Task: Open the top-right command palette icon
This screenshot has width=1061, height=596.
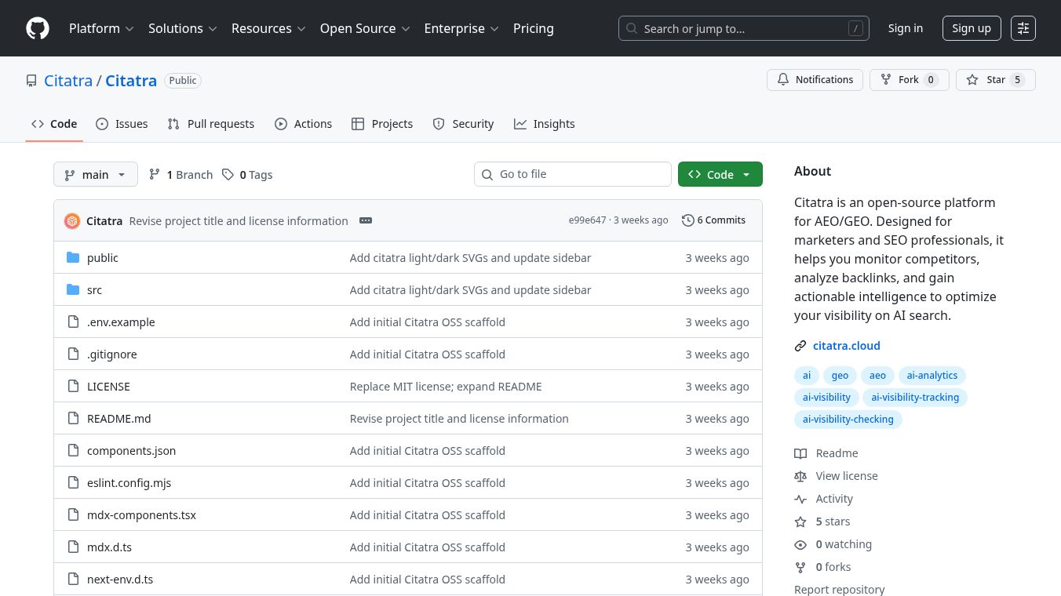Action: [1023, 28]
